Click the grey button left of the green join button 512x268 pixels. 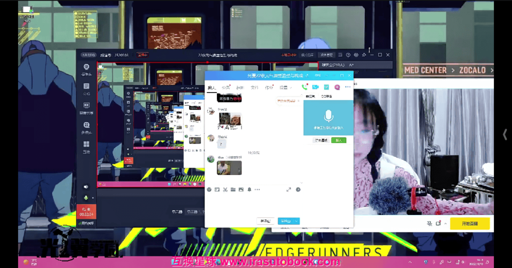[x=321, y=140]
